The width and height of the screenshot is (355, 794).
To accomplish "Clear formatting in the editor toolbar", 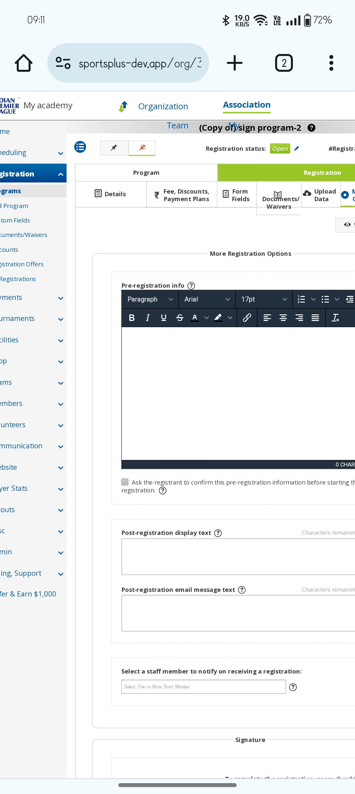I will [x=335, y=318].
